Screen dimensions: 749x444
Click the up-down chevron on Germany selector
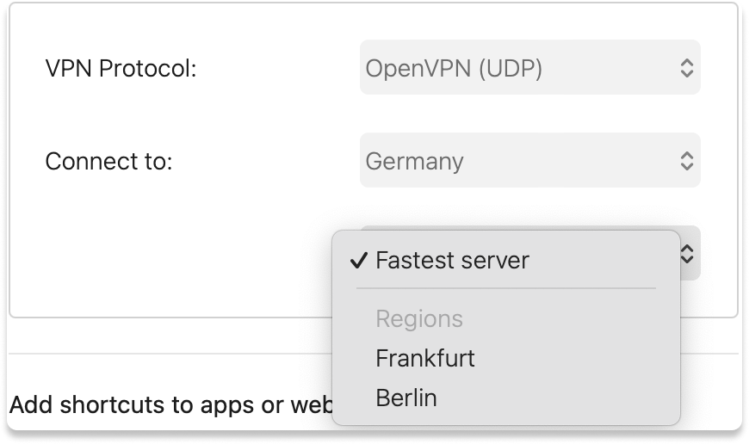tap(686, 161)
